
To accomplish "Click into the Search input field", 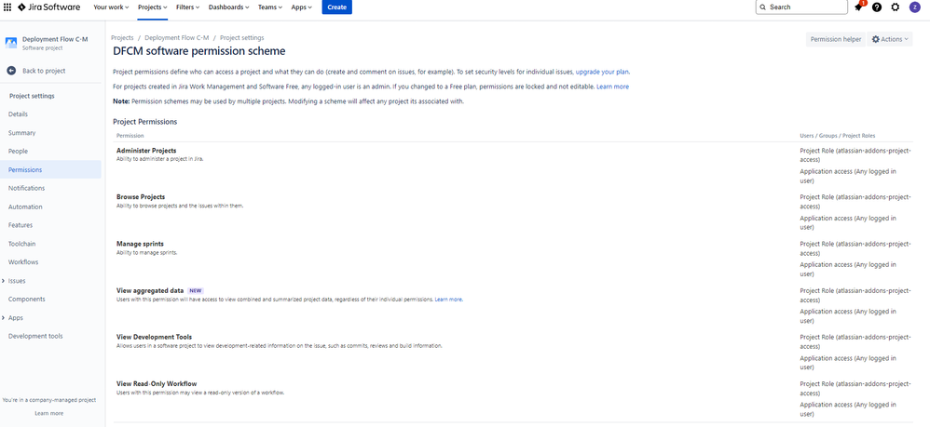I will click(x=801, y=7).
